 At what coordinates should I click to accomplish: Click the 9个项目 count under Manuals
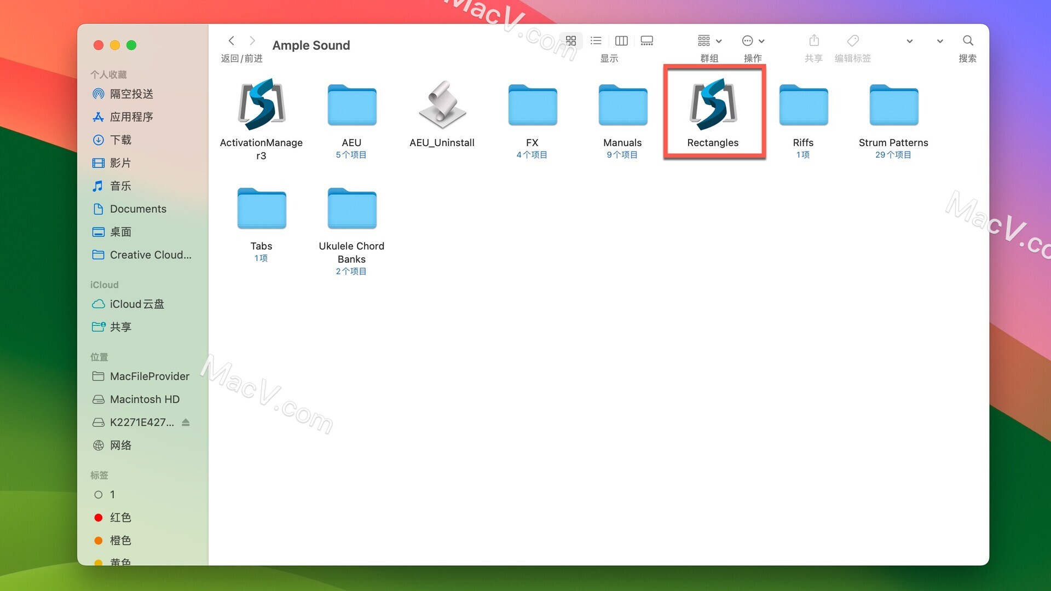point(622,155)
